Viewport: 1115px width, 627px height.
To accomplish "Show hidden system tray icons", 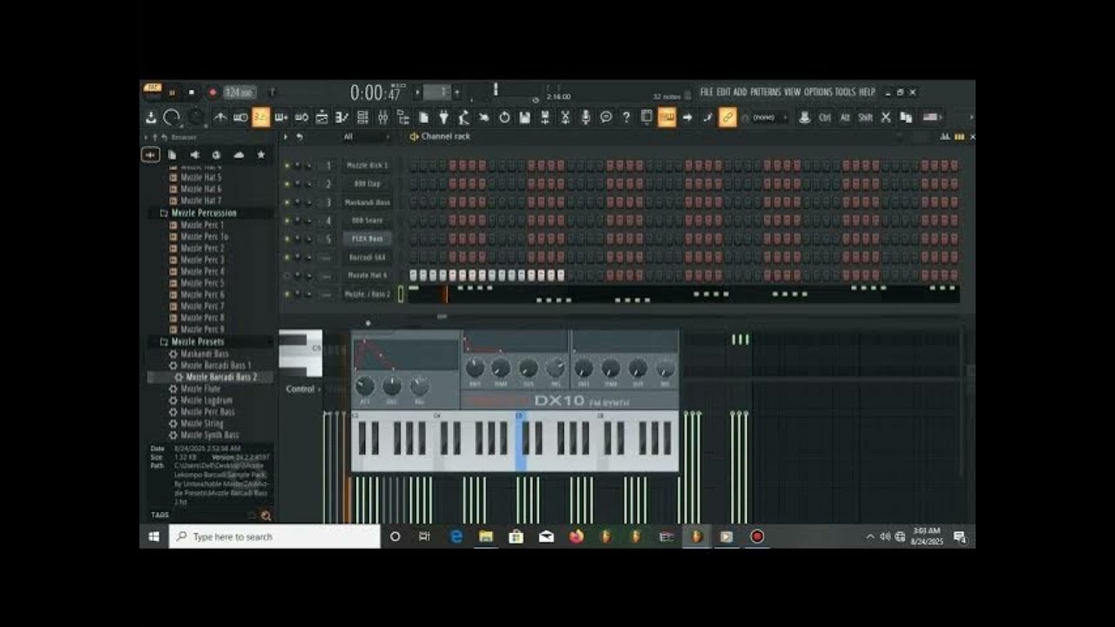I will (869, 536).
